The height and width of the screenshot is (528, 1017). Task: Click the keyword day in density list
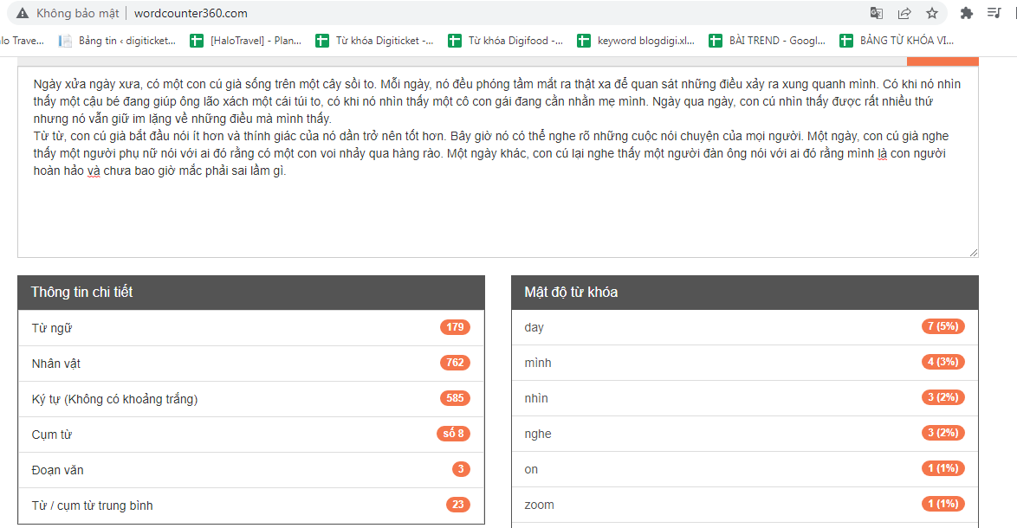534,327
